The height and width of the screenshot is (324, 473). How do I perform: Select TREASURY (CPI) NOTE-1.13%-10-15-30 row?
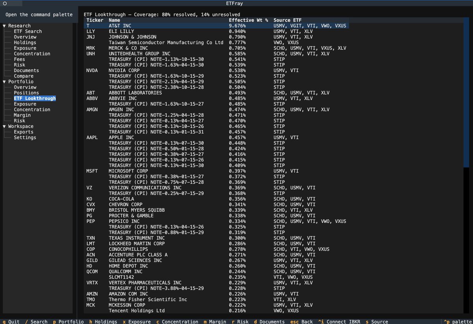click(216, 59)
